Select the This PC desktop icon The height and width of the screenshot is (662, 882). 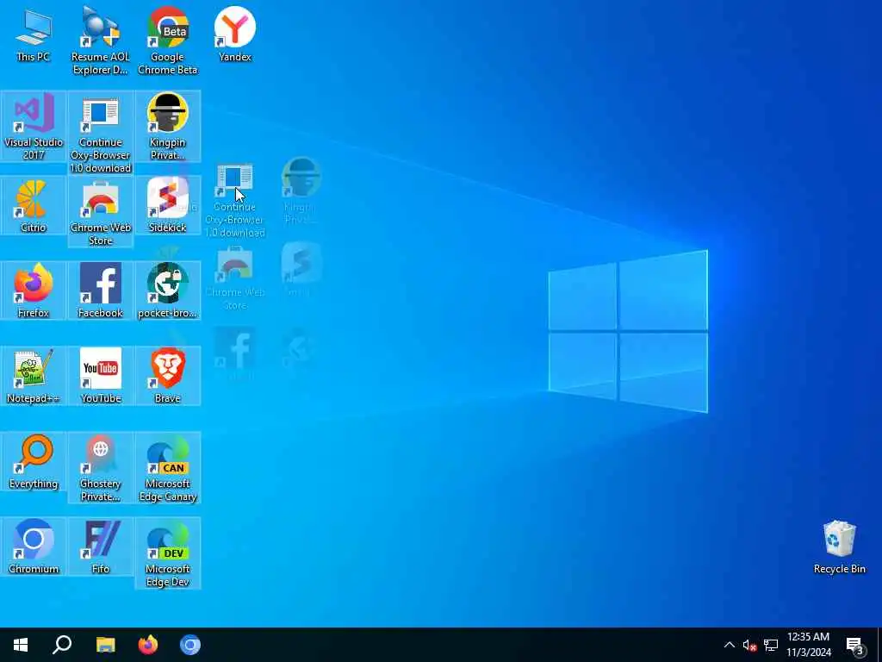34,34
